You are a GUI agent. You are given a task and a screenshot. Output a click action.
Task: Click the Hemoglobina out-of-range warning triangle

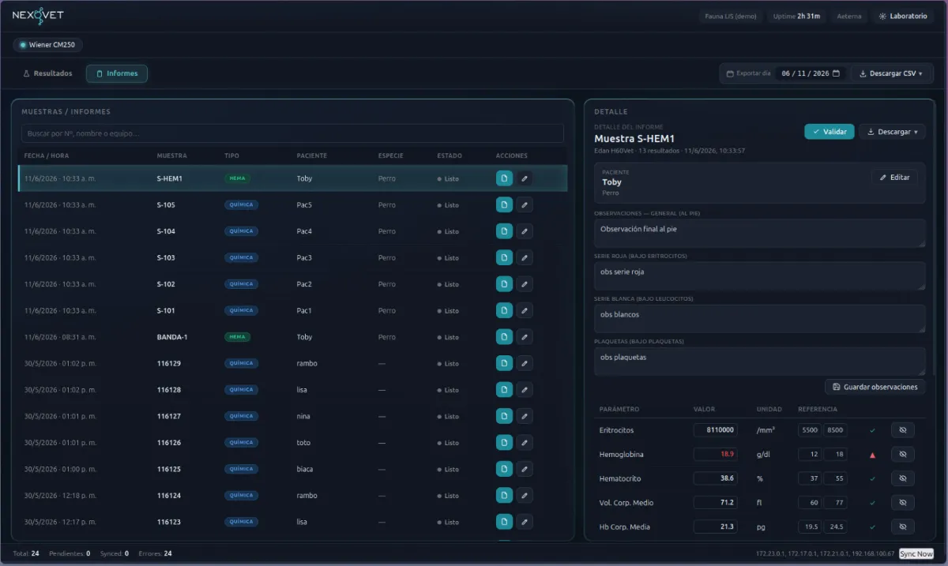coord(872,455)
